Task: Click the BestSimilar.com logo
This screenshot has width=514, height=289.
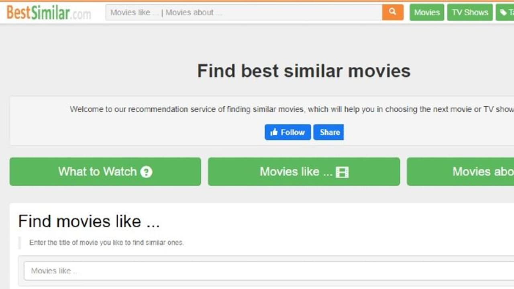Action: (x=48, y=13)
